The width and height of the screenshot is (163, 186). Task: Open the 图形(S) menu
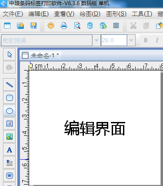[x=116, y=14]
